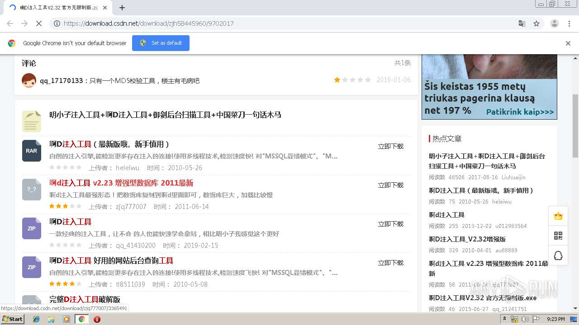The image size is (579, 325).
Task: Open 啊D注入工具（最新版哦。新手慎用）link
Action: [x=109, y=144]
